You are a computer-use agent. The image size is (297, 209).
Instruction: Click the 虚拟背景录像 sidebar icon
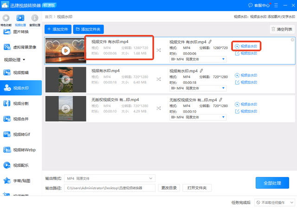click(7, 47)
